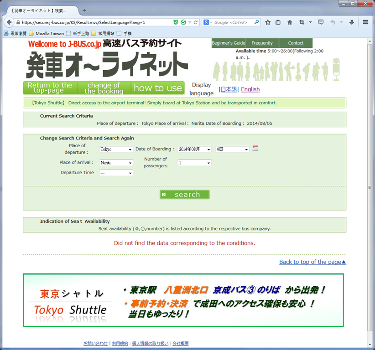
Task: Switch display language to 日本語
Action: pyautogui.click(x=229, y=89)
